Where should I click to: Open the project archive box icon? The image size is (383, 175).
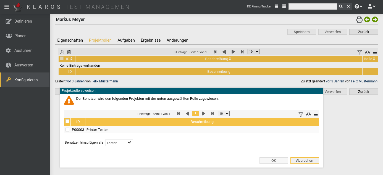pos(276,6)
